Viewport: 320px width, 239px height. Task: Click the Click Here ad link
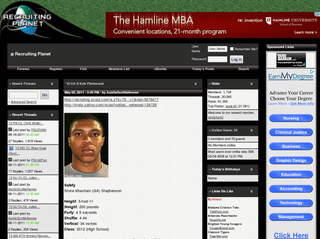click(291, 235)
